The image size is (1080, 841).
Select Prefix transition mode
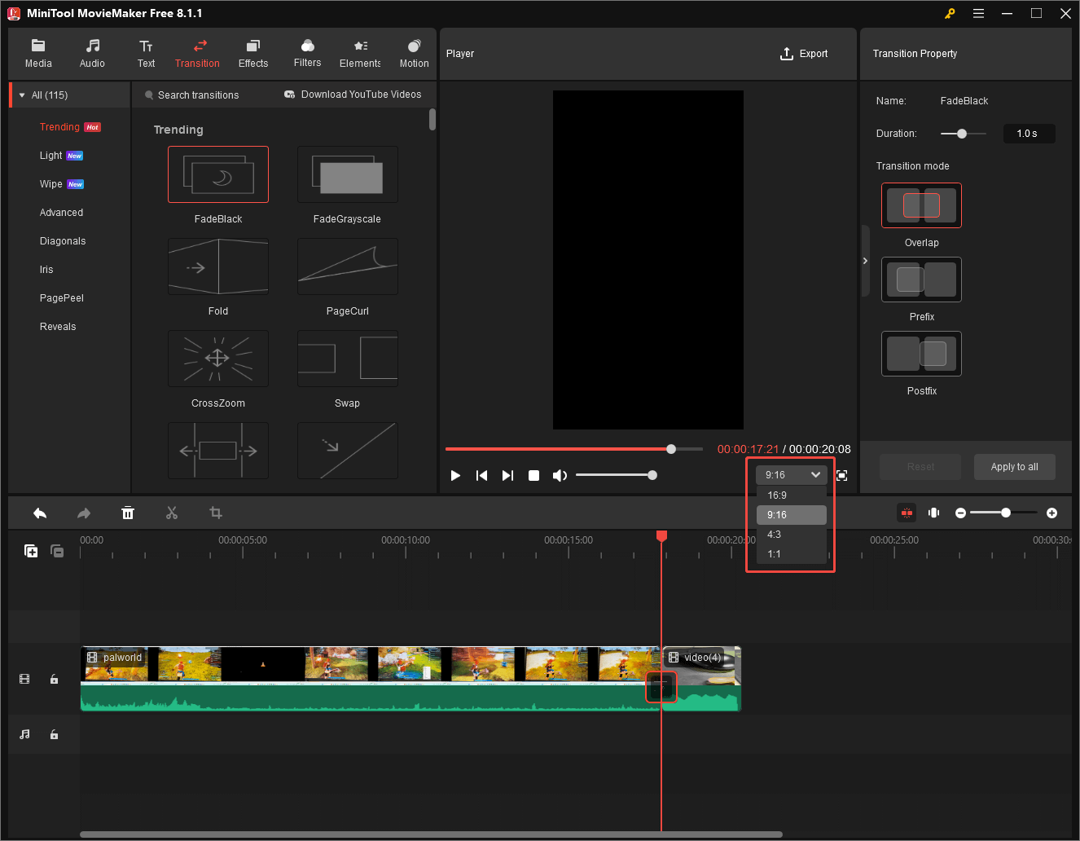tap(921, 280)
